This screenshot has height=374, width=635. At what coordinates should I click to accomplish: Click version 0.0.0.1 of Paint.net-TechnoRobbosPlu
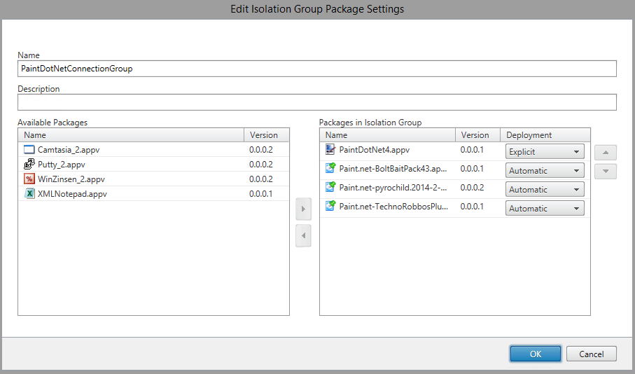[x=472, y=206]
